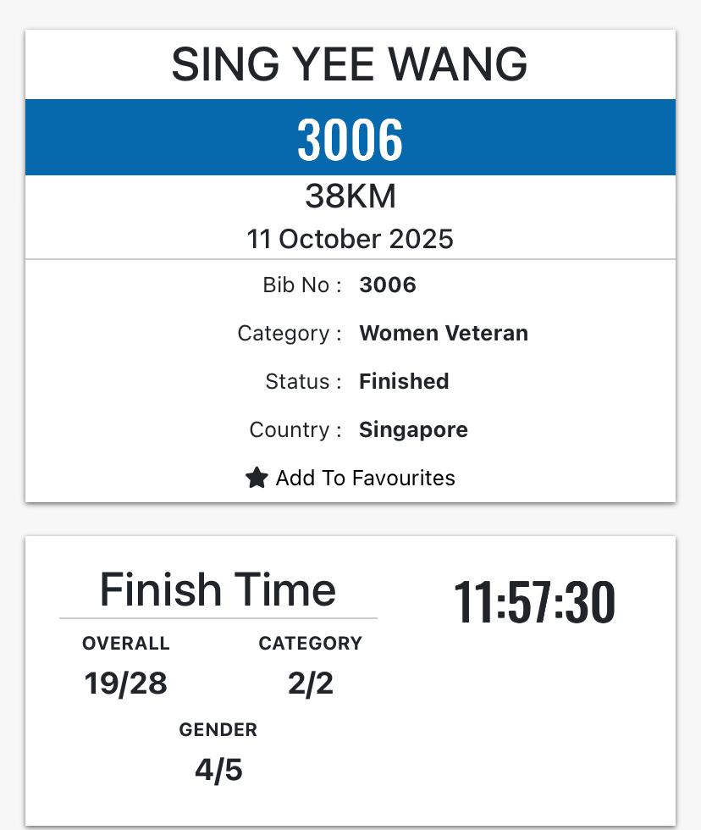Click the date 11 October 2025
This screenshot has width=701, height=830.
click(350, 239)
